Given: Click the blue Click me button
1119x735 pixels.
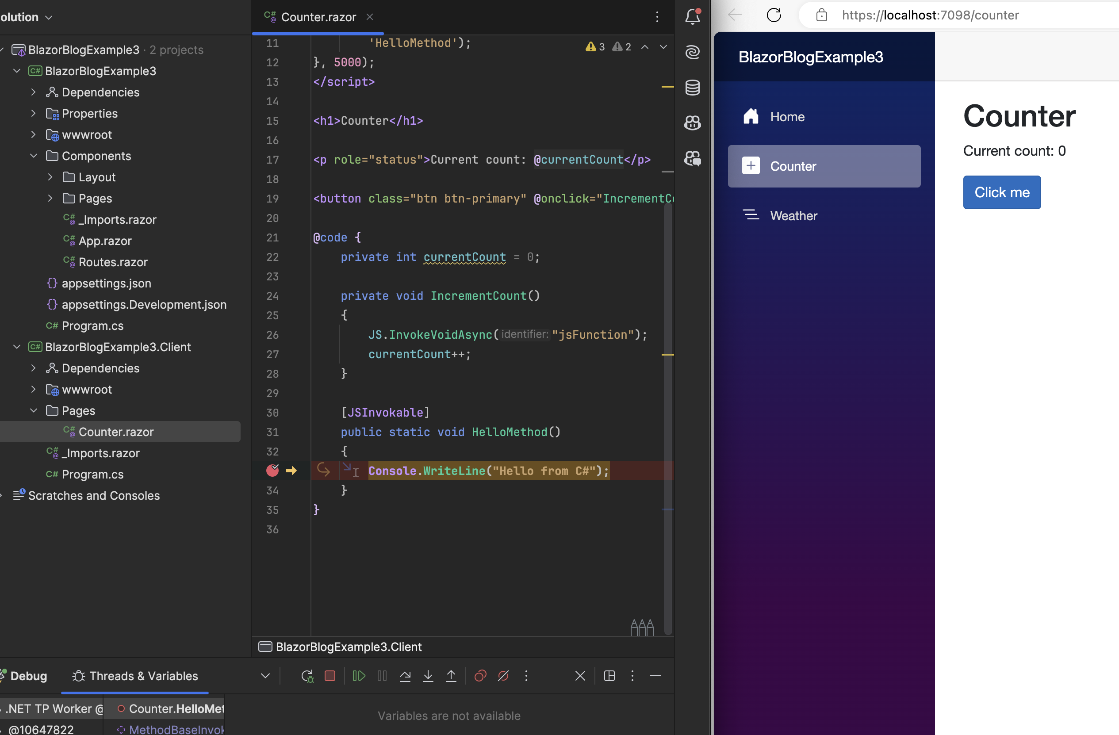Looking at the screenshot, I should point(1002,192).
